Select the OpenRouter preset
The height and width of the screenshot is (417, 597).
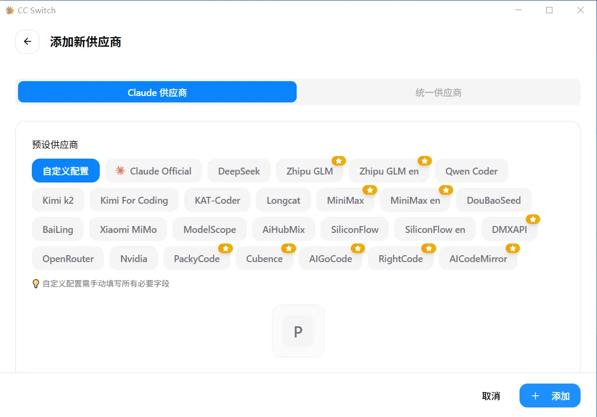pos(67,258)
